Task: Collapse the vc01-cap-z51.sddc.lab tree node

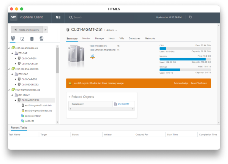Action: pyautogui.click(x=9, y=48)
